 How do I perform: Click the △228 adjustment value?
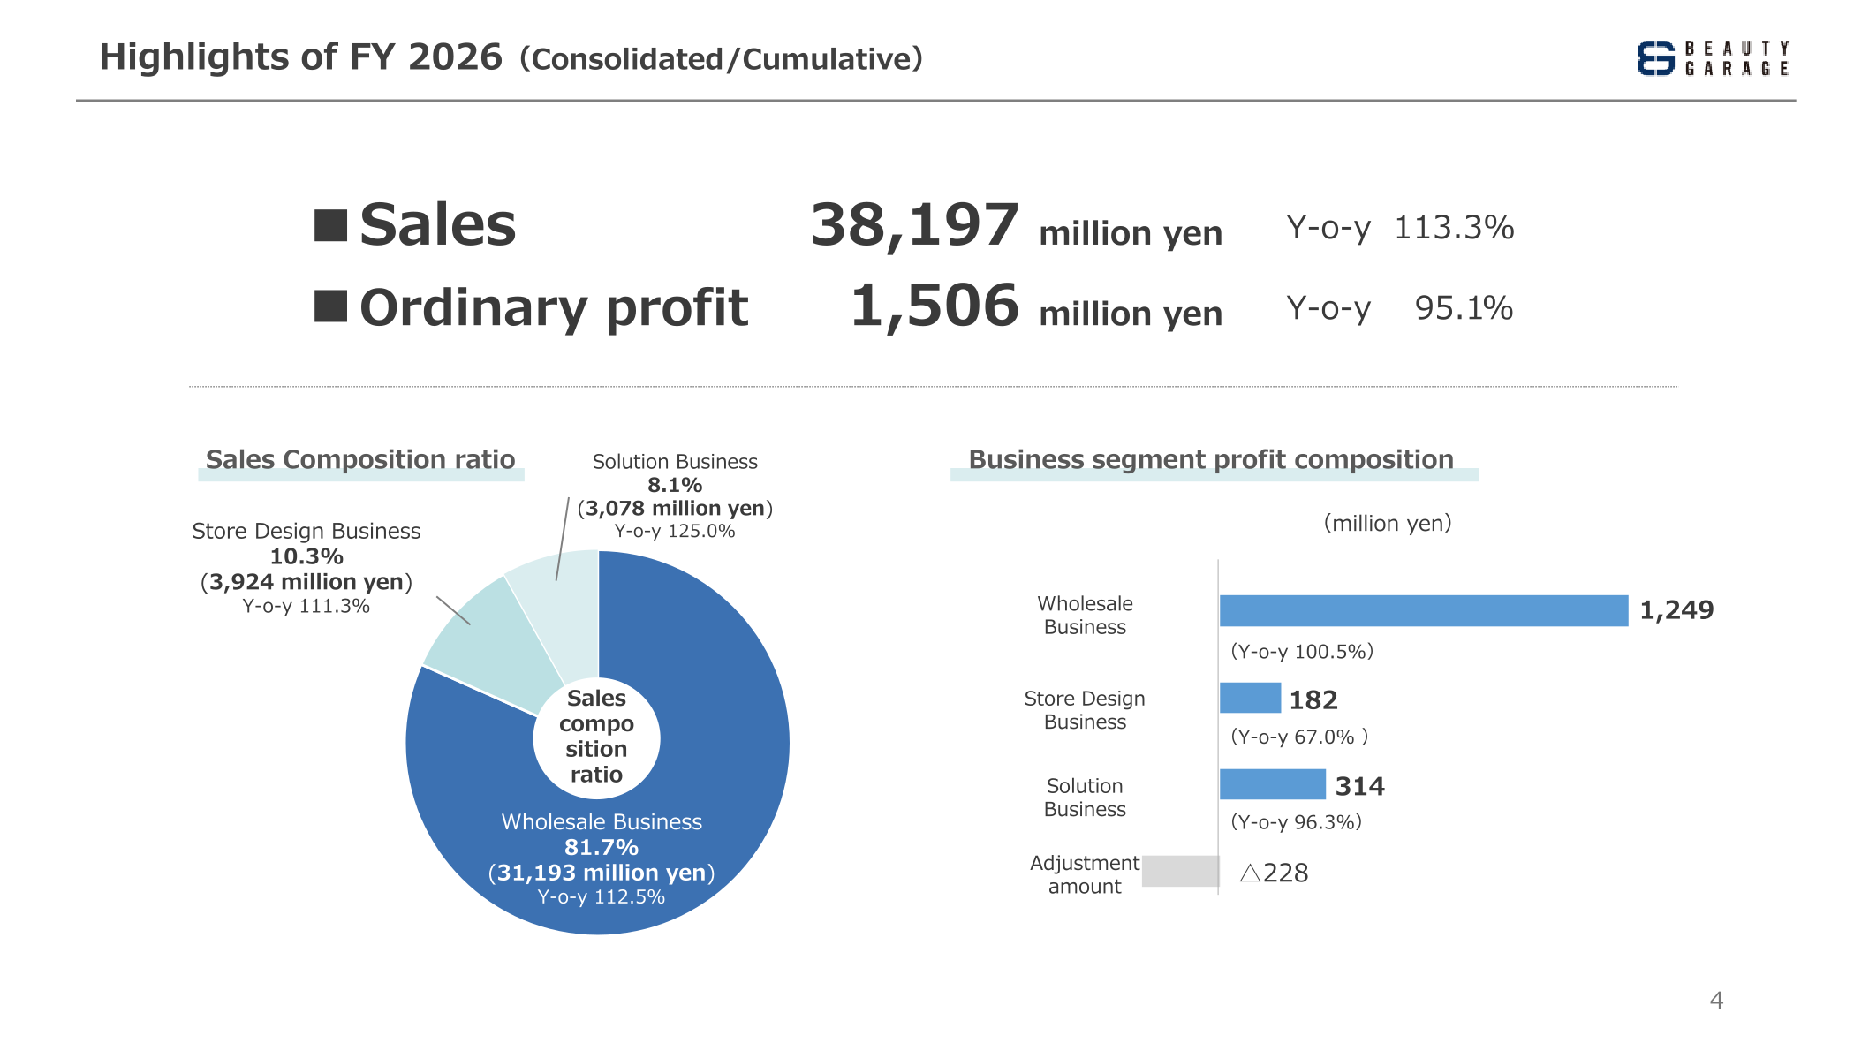[1274, 873]
